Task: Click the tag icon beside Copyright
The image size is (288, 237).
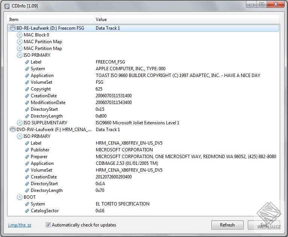Action: click(x=27, y=89)
